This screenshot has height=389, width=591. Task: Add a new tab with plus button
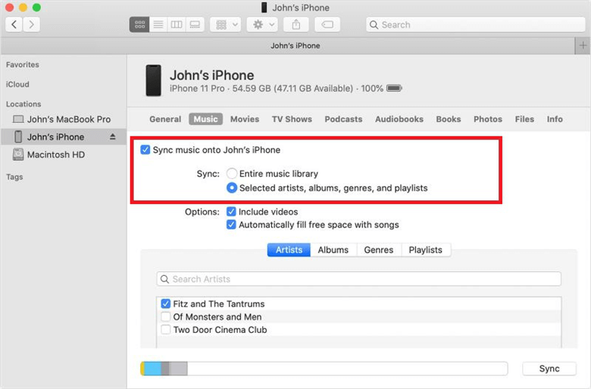pyautogui.click(x=582, y=45)
